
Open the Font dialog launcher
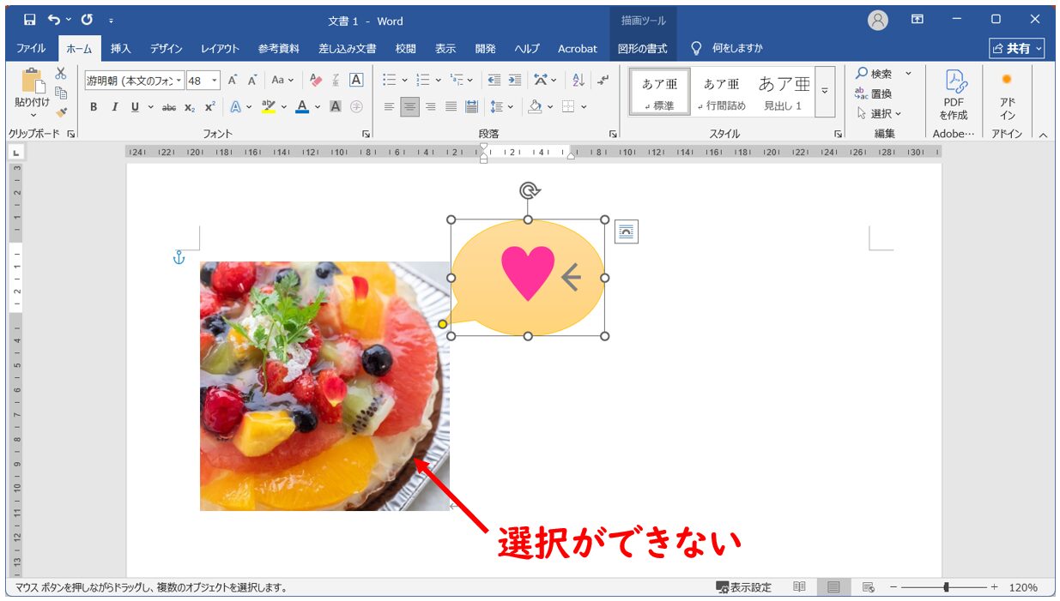(x=366, y=134)
